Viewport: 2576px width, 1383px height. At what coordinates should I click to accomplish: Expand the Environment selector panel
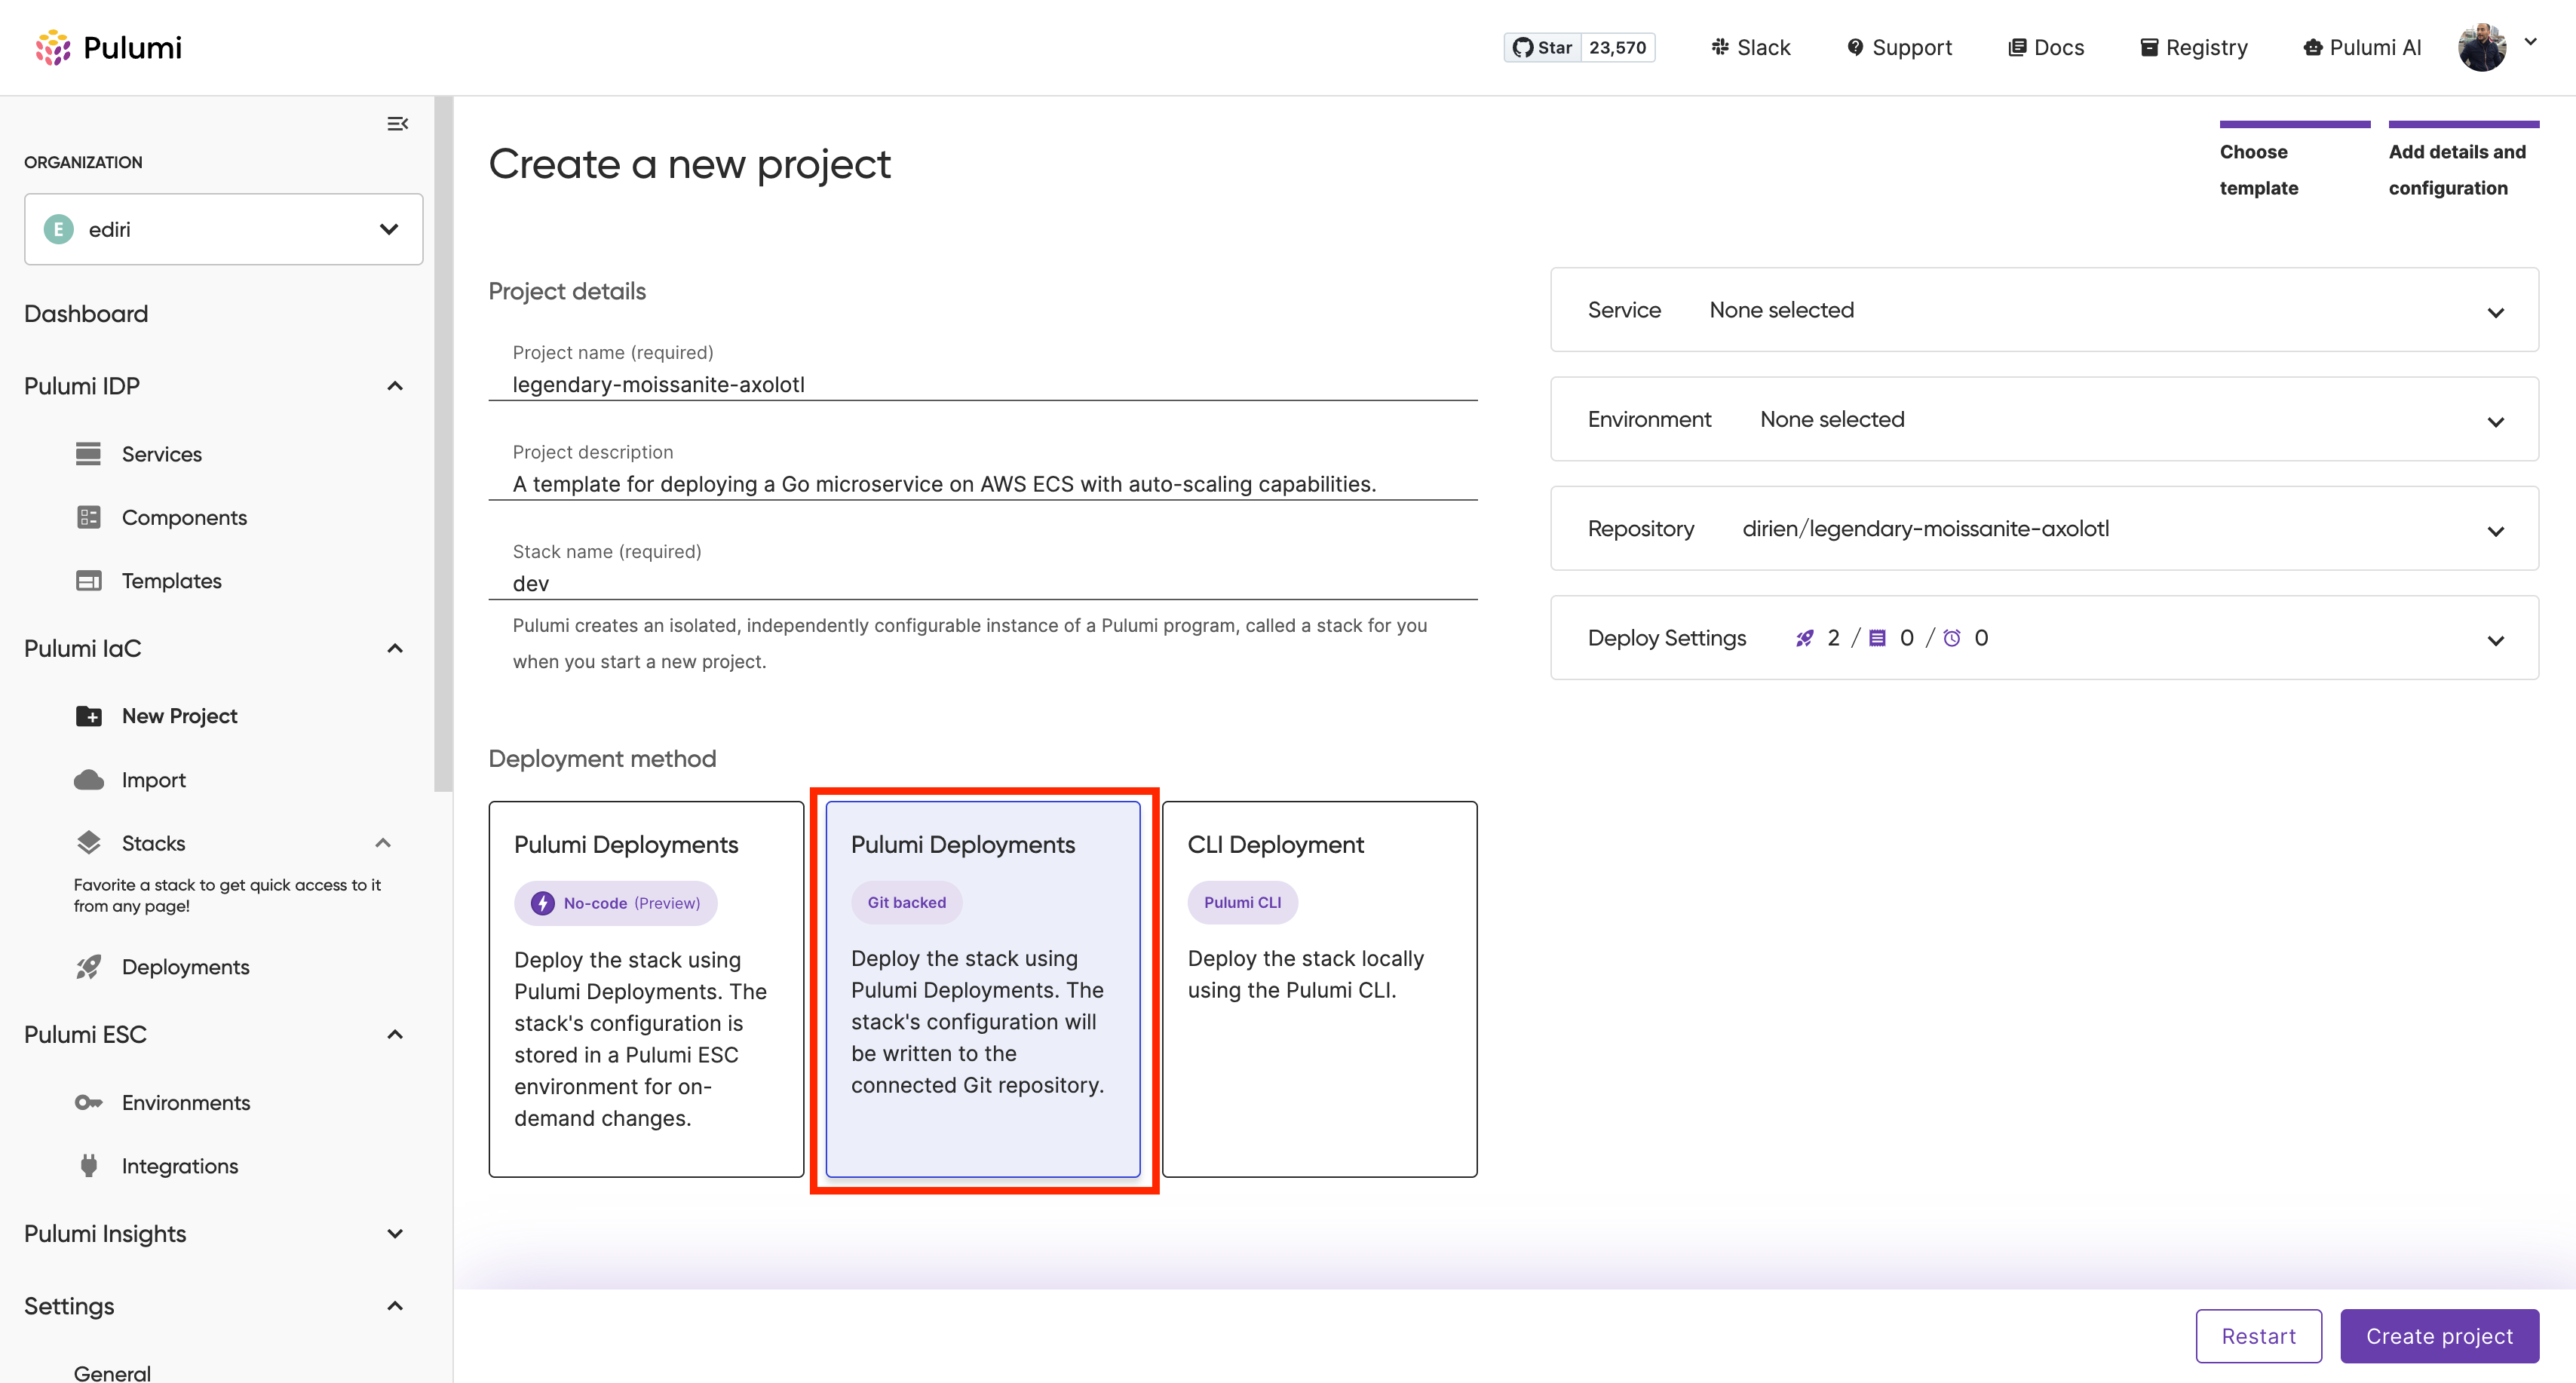click(x=2044, y=419)
